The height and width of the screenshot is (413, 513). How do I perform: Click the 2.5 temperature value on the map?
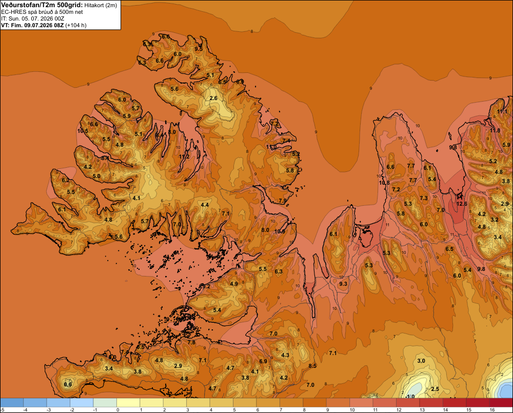[435, 389]
